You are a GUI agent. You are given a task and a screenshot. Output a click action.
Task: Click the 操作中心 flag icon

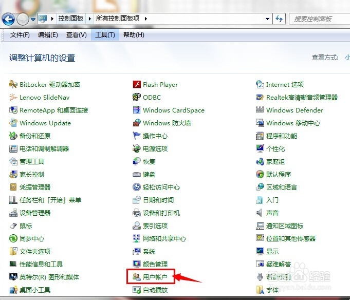137,136
